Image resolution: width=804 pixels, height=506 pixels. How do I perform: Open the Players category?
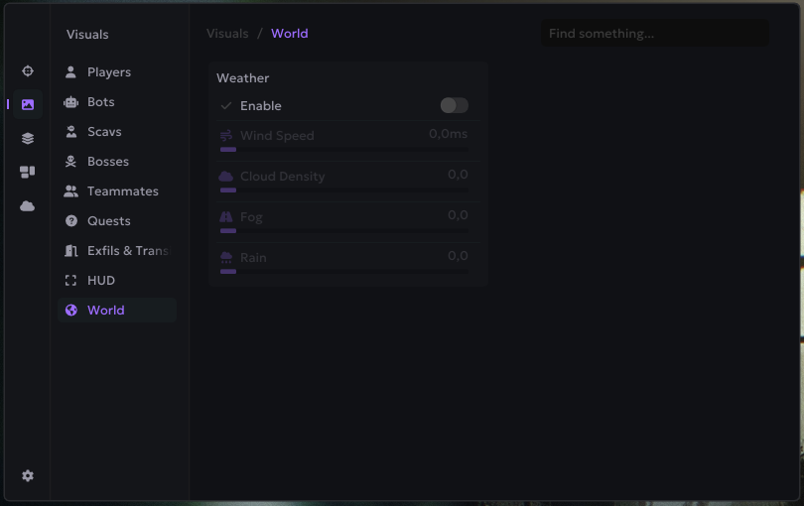tap(109, 72)
